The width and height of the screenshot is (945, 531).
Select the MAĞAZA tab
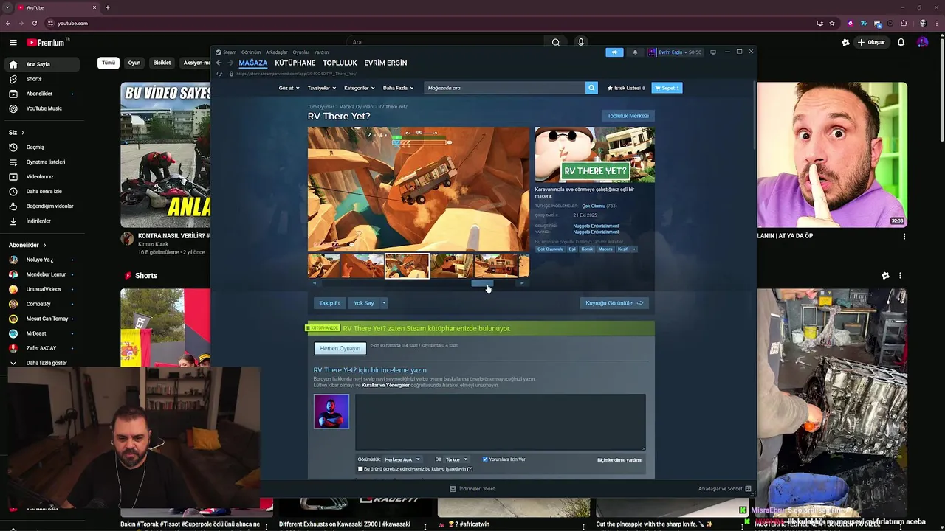253,63
